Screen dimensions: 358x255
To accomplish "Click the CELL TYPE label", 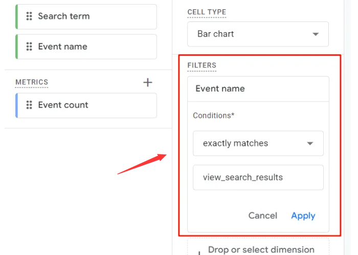I will [207, 12].
